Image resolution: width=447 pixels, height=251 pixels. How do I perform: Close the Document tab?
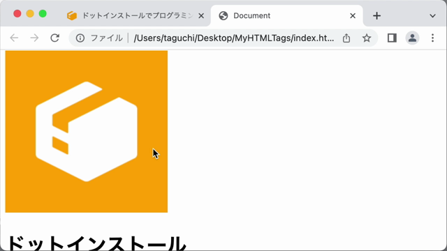coord(353,15)
